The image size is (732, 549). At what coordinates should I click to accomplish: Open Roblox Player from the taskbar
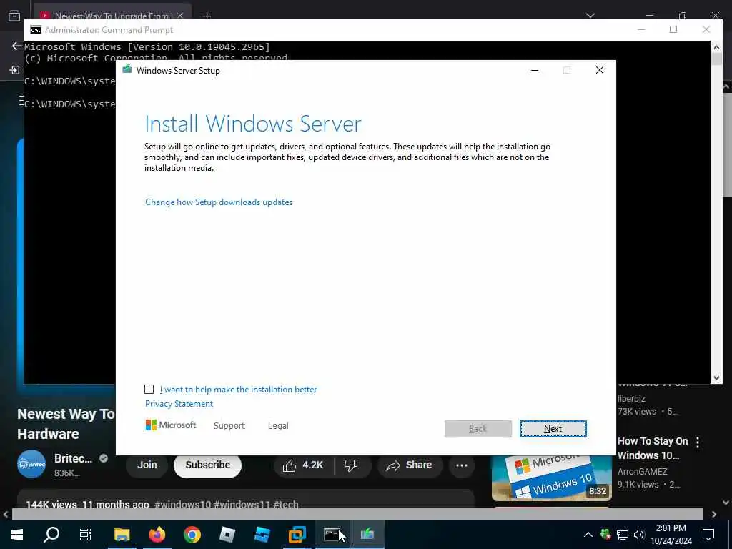[x=227, y=535]
